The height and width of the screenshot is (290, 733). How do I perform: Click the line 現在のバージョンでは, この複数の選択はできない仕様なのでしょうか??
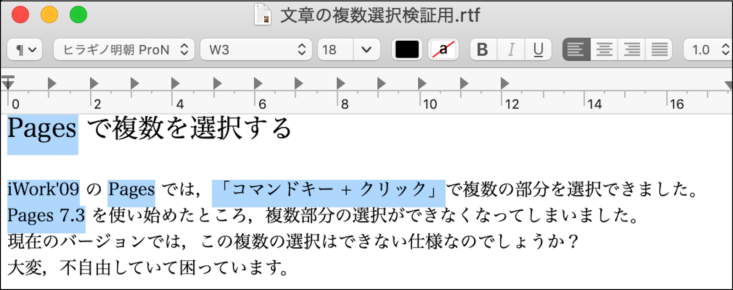[293, 242]
